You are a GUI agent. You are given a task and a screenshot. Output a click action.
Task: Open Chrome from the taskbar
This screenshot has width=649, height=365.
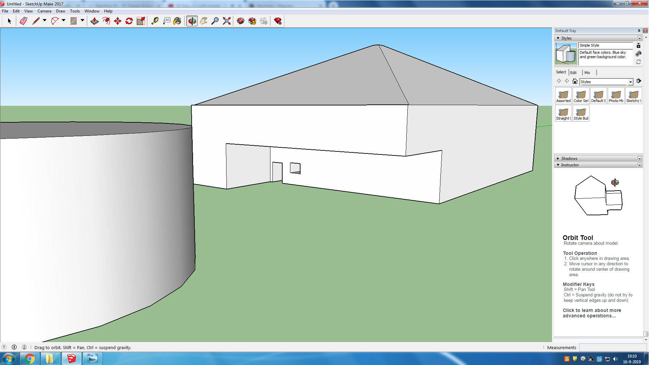click(30, 358)
